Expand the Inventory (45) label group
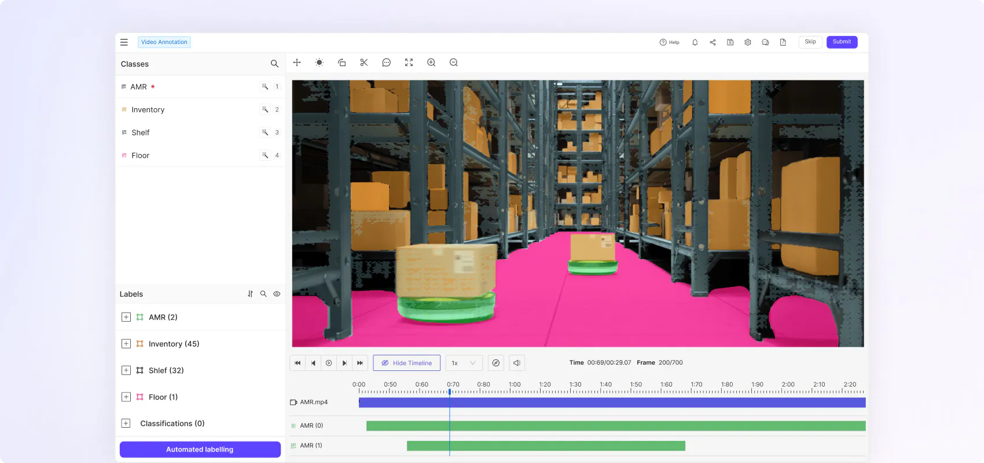The width and height of the screenshot is (984, 463). click(x=126, y=344)
